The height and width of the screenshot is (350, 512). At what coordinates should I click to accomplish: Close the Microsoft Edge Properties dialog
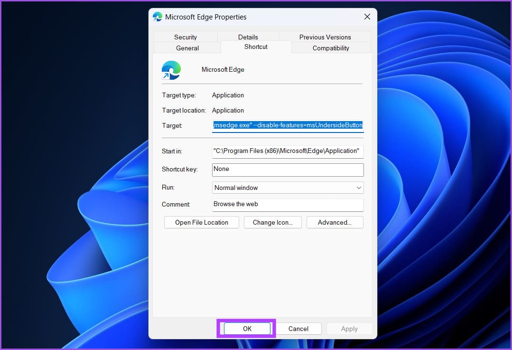[367, 17]
